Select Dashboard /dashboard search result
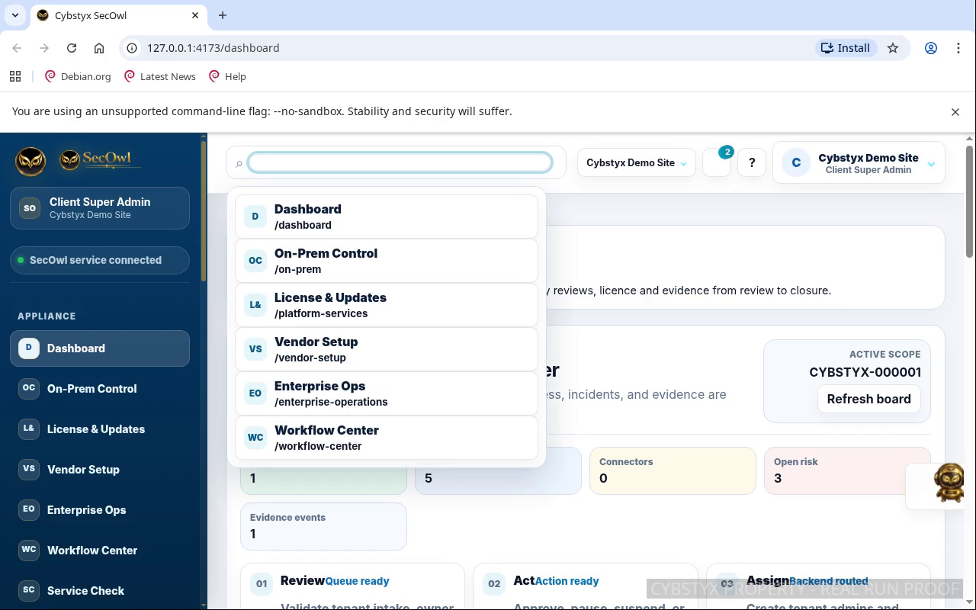 tap(387, 217)
